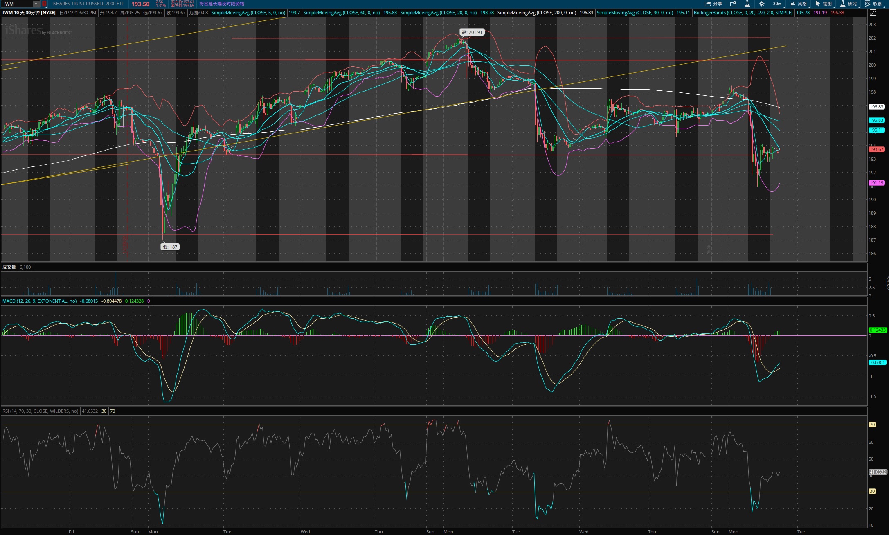This screenshot has width=889, height=535.
Task: Open the 30m timeframe dropdown
Action: click(777, 4)
